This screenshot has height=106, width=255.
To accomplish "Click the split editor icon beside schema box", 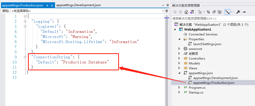I will click(x=167, y=11).
